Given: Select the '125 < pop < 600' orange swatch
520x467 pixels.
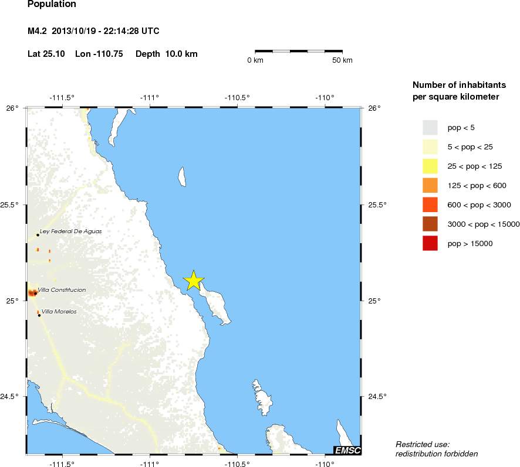Looking at the screenshot, I should pyautogui.click(x=430, y=185).
